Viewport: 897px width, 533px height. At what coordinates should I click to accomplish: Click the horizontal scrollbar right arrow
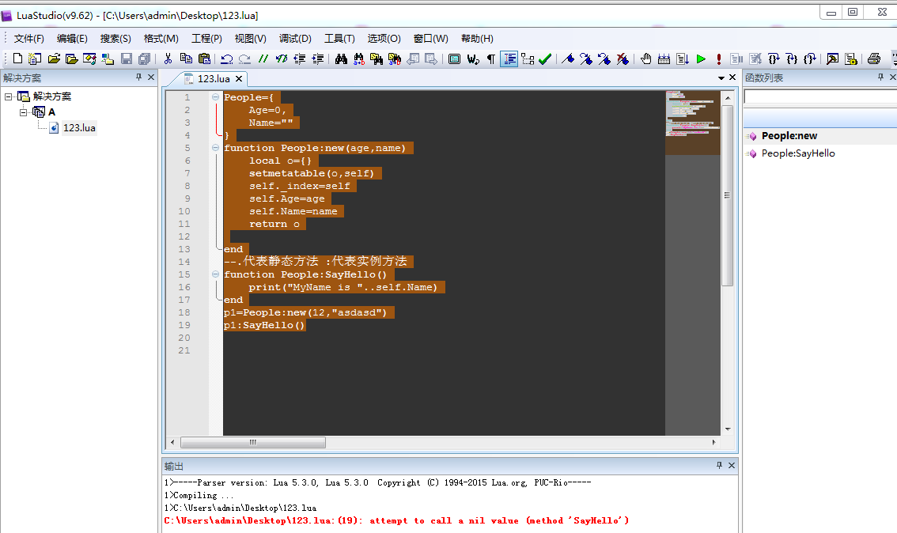[713, 442]
